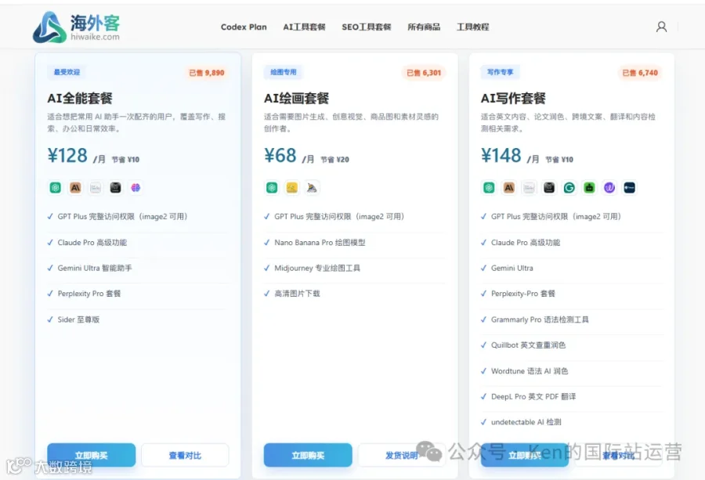Open the Codex Plan menu item
705x480 pixels.
point(244,27)
